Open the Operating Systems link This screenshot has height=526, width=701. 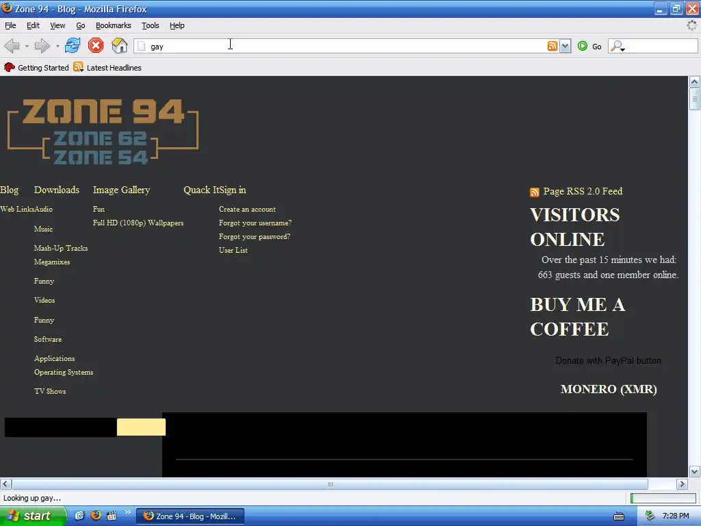(64, 373)
